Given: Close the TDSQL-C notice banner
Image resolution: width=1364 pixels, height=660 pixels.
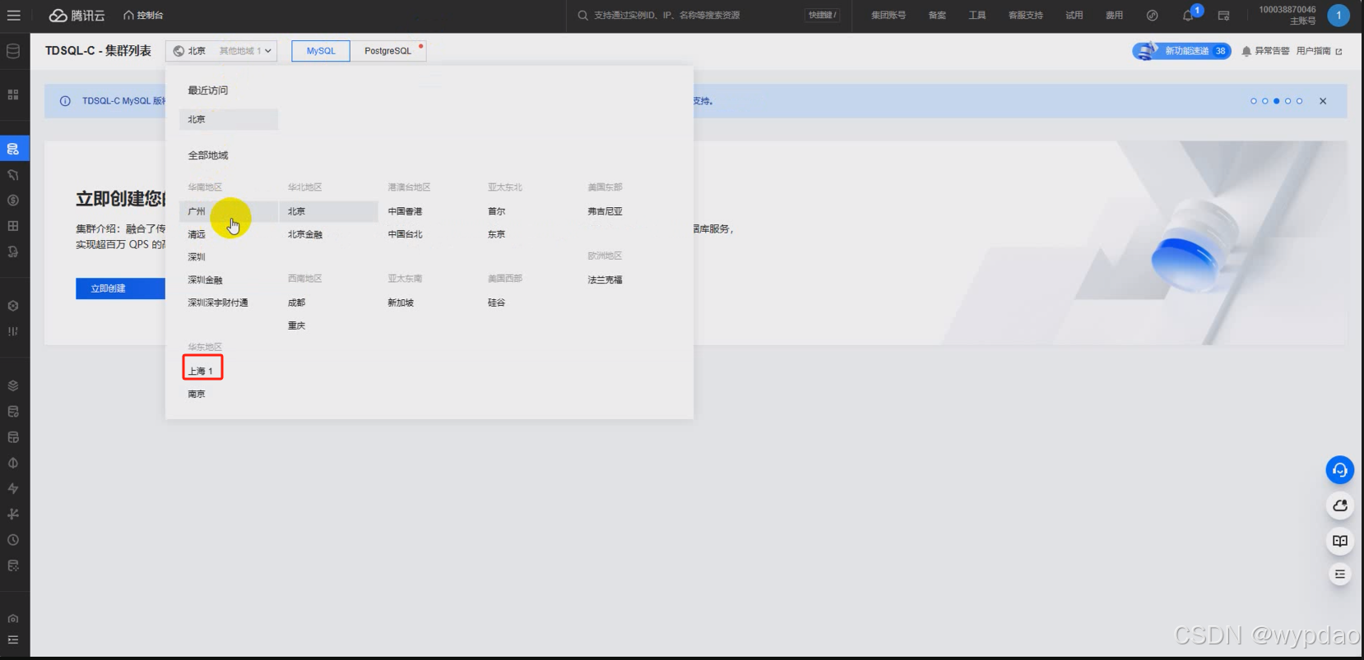Looking at the screenshot, I should pos(1323,101).
